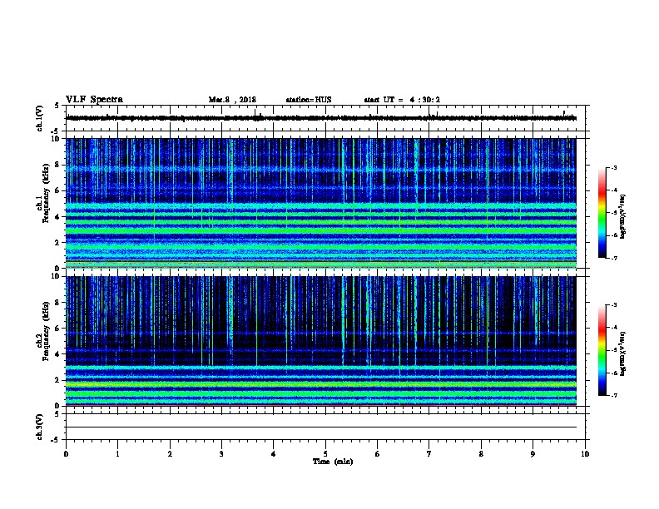Click the "6" kHz tick on ch.1 frequency axis
The width and height of the screenshot is (659, 509).
58,190
